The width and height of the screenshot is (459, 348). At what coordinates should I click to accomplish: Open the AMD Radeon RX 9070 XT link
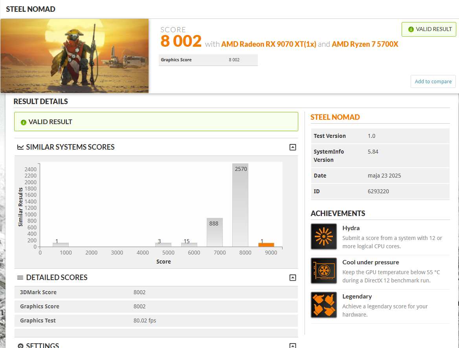pyautogui.click(x=269, y=44)
